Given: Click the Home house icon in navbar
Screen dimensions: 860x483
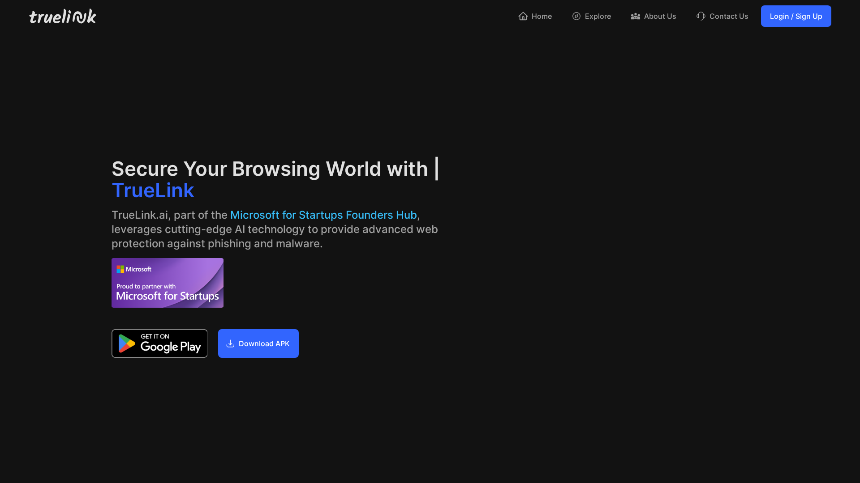Looking at the screenshot, I should click(x=523, y=16).
